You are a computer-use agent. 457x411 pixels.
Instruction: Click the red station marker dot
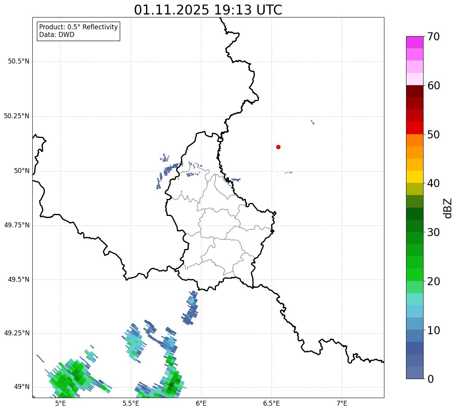click(x=278, y=147)
